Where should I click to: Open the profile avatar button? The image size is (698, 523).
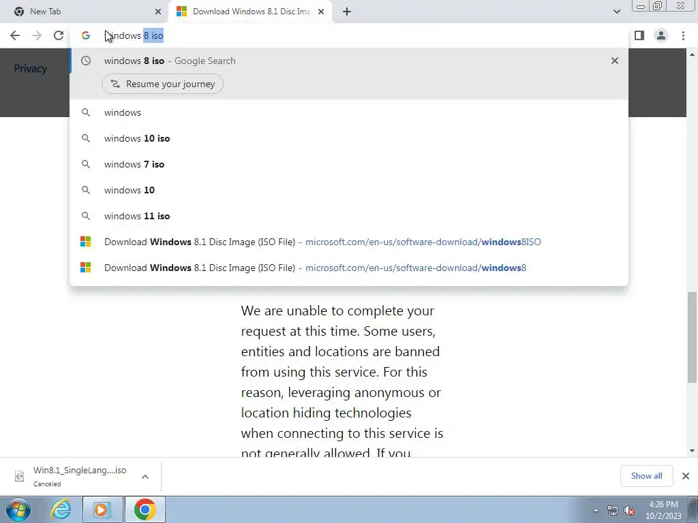click(x=661, y=35)
